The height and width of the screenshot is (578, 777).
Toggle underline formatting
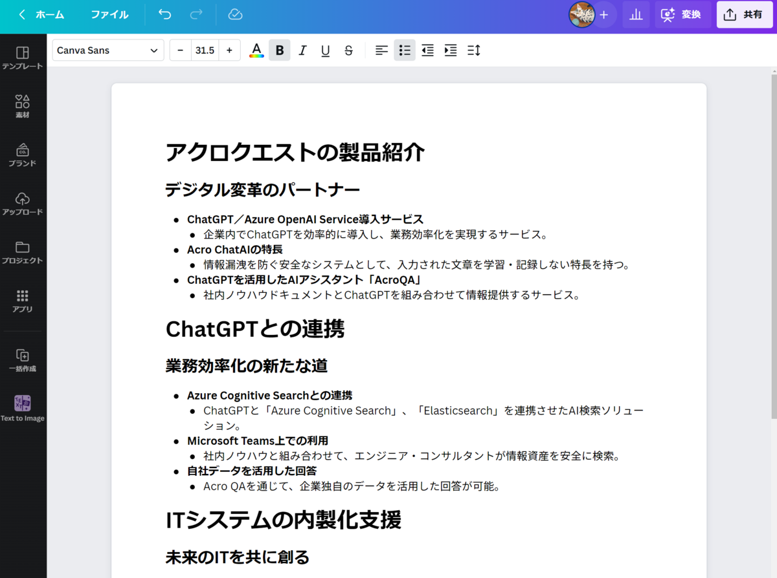[x=325, y=50]
